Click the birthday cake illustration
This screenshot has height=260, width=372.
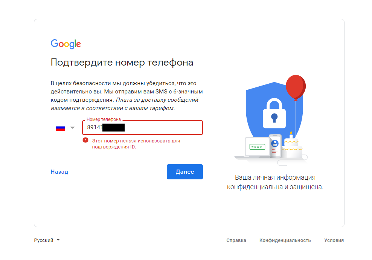(x=292, y=147)
